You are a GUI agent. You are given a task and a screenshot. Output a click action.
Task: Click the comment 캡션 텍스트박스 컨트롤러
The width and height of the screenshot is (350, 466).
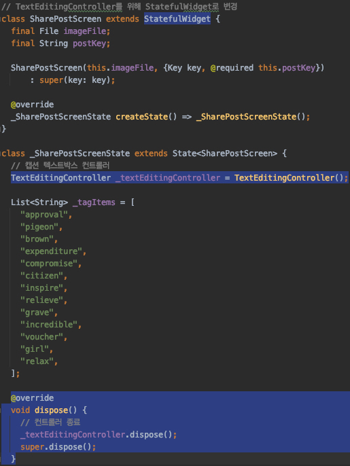[60, 165]
